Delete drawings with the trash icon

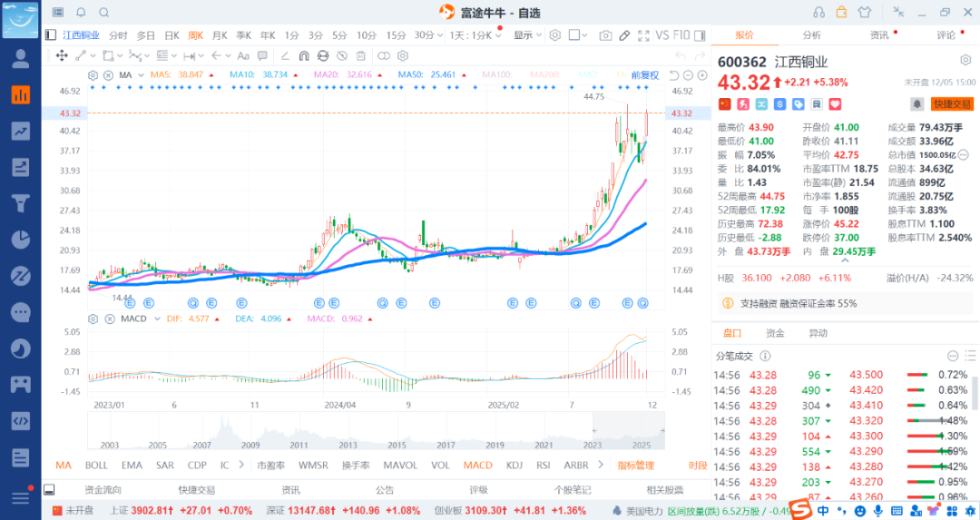(360, 55)
